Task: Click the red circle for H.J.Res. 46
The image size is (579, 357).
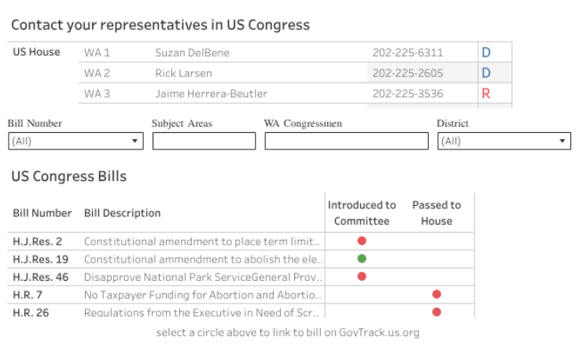Action: pyautogui.click(x=362, y=277)
